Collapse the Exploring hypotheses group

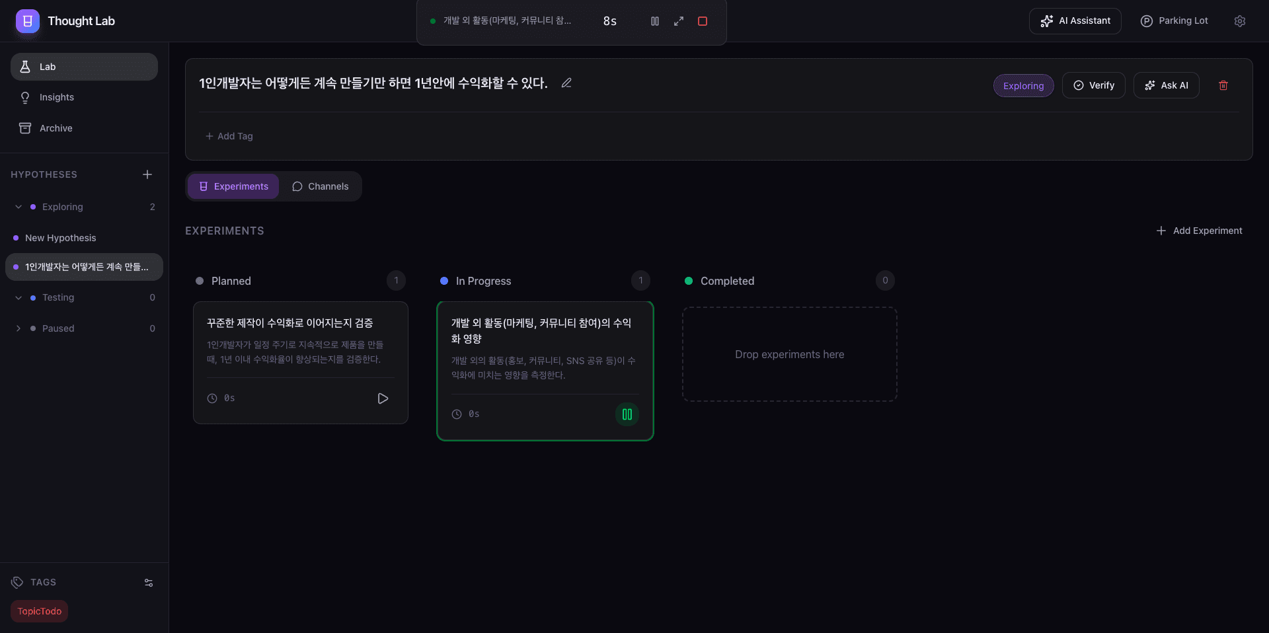19,207
